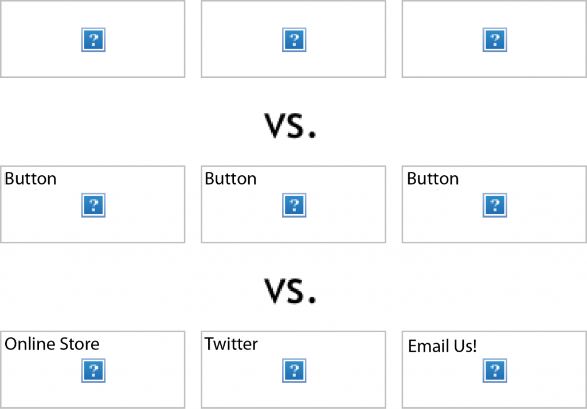Viewport: 587px width, 409px height.
Task: Click the Twitter question mark icon
Action: (x=294, y=371)
